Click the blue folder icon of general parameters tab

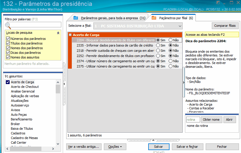76,18
